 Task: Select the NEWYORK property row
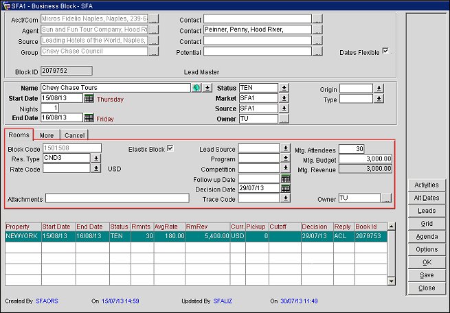(22, 235)
